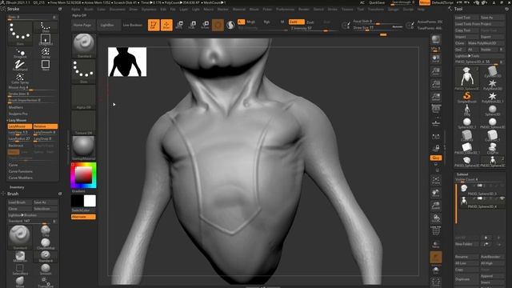Select the Color Spray stroke icon
The image size is (512, 288).
20,78
